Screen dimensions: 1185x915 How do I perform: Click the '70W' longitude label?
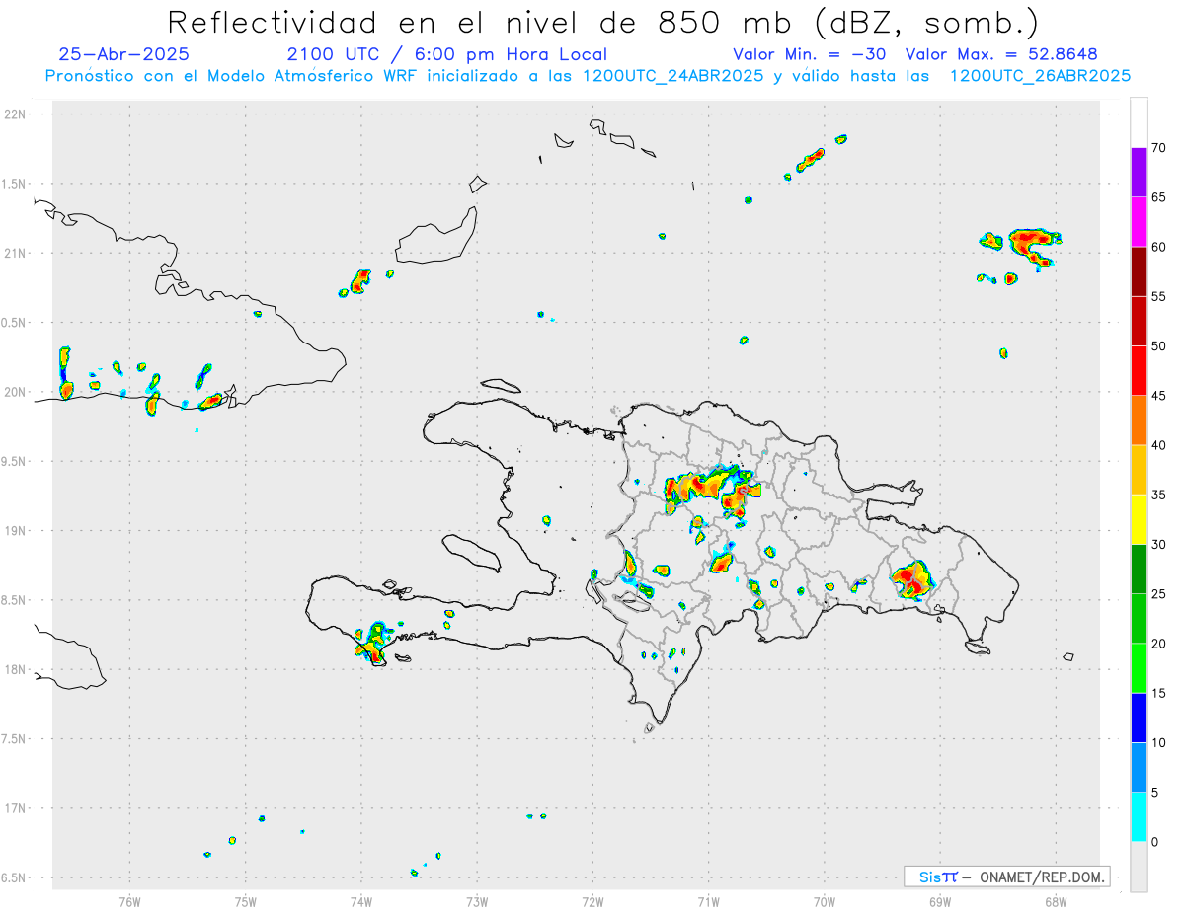pyautogui.click(x=824, y=901)
